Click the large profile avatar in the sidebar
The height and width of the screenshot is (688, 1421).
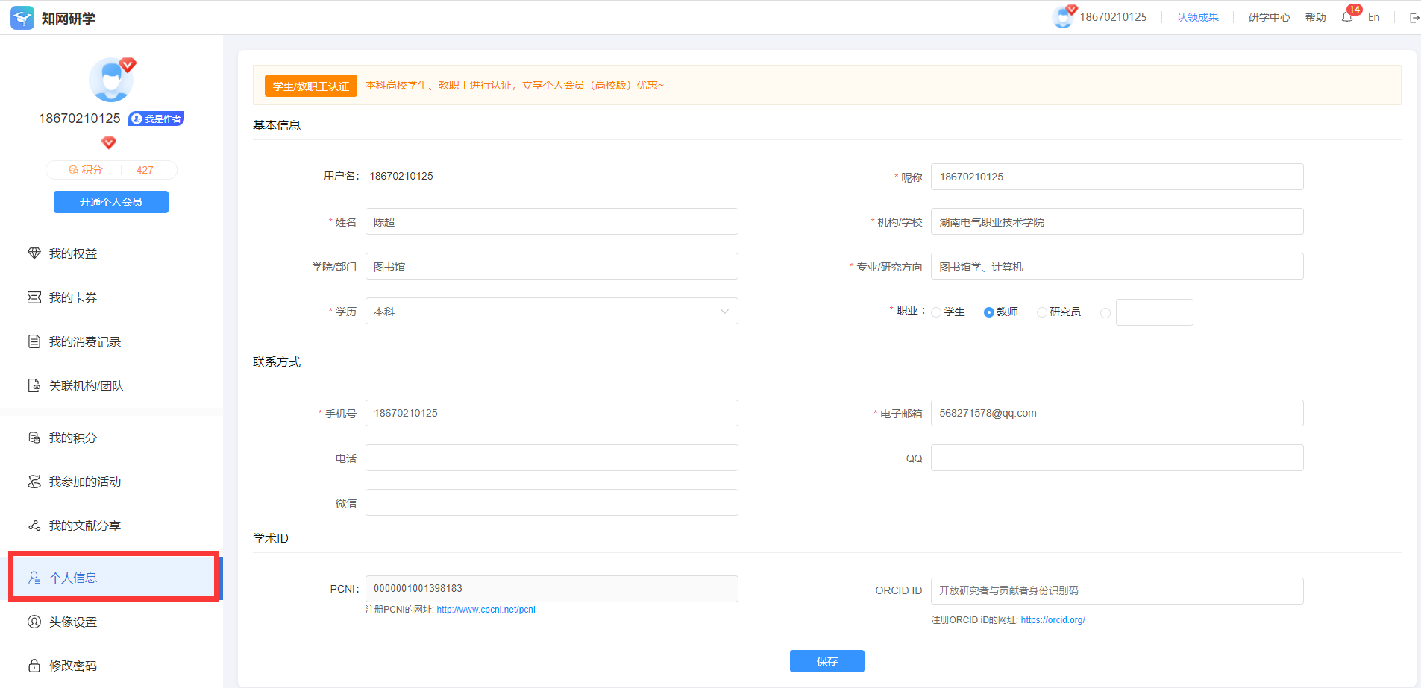coord(111,80)
